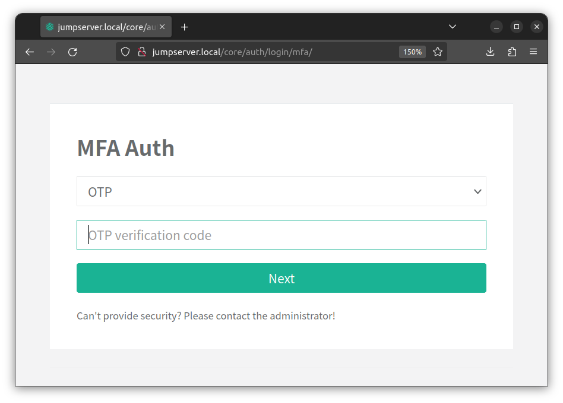Maximize the Firefox window
563x403 pixels.
pyautogui.click(x=517, y=27)
